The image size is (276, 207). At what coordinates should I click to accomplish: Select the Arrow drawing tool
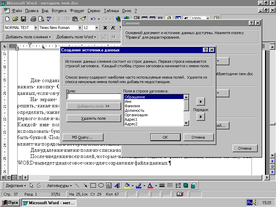pos(85,186)
